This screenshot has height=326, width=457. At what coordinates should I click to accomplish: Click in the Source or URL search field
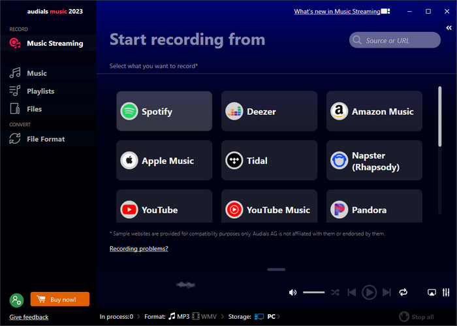[x=395, y=40]
